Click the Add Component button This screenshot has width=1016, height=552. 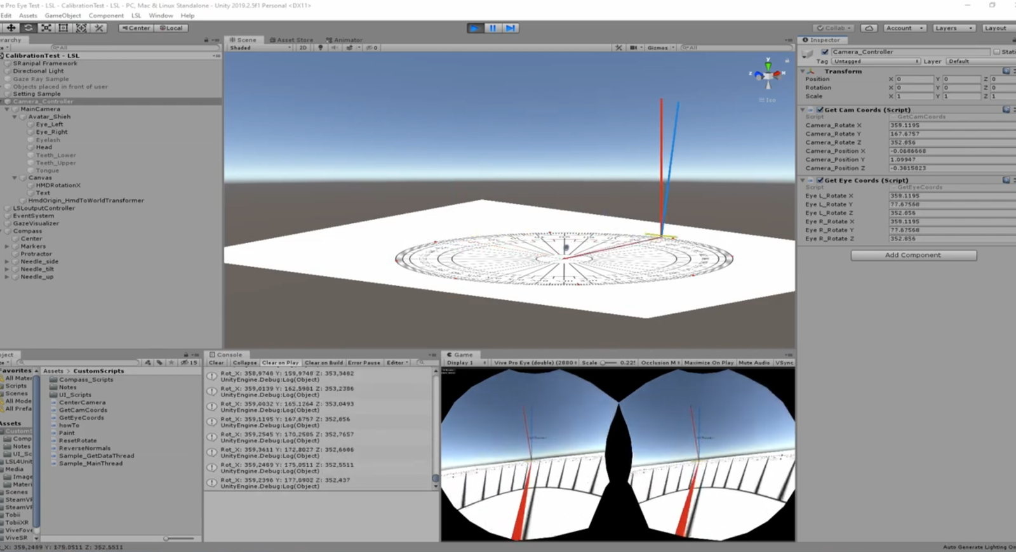[x=913, y=255]
